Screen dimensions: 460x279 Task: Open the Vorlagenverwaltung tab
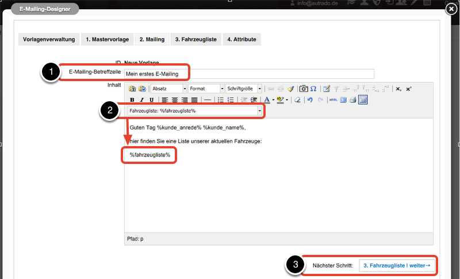[49, 39]
